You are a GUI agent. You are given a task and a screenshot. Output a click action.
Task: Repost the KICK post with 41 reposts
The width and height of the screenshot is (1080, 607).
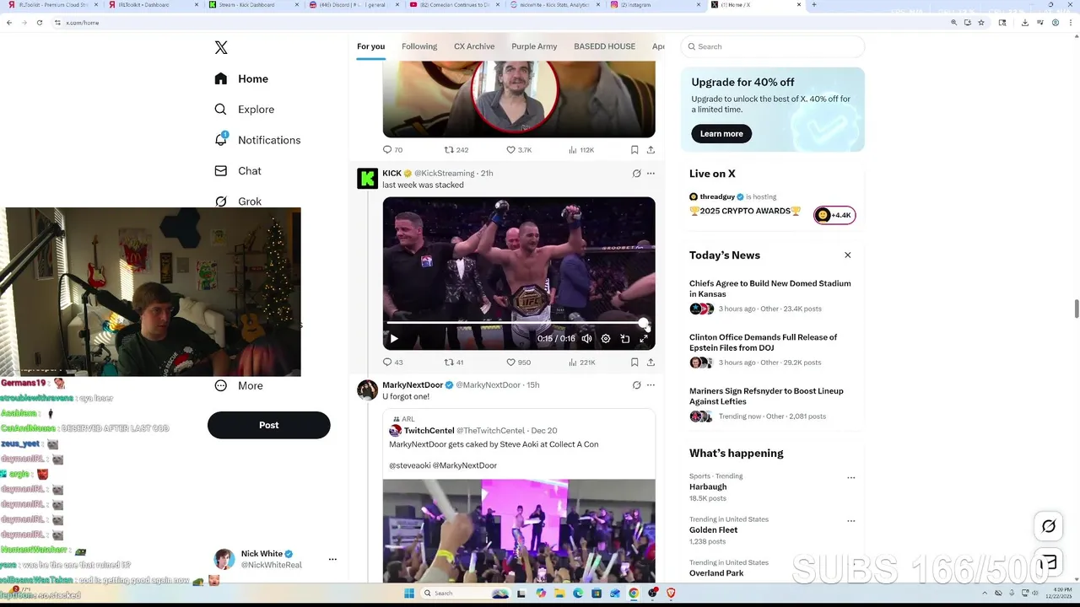coord(455,363)
